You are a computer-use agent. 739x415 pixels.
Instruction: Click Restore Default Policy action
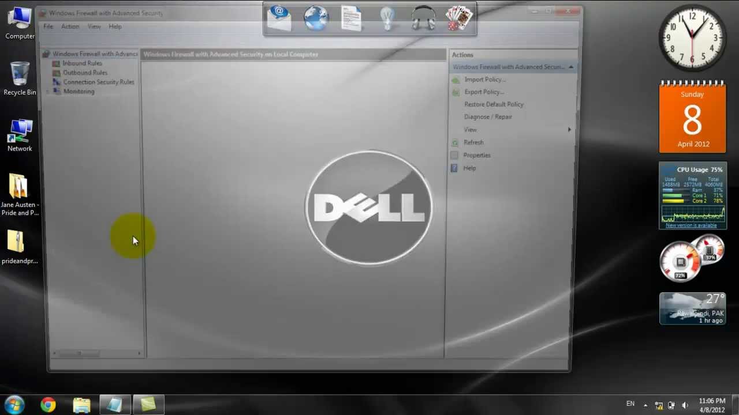pyautogui.click(x=494, y=104)
